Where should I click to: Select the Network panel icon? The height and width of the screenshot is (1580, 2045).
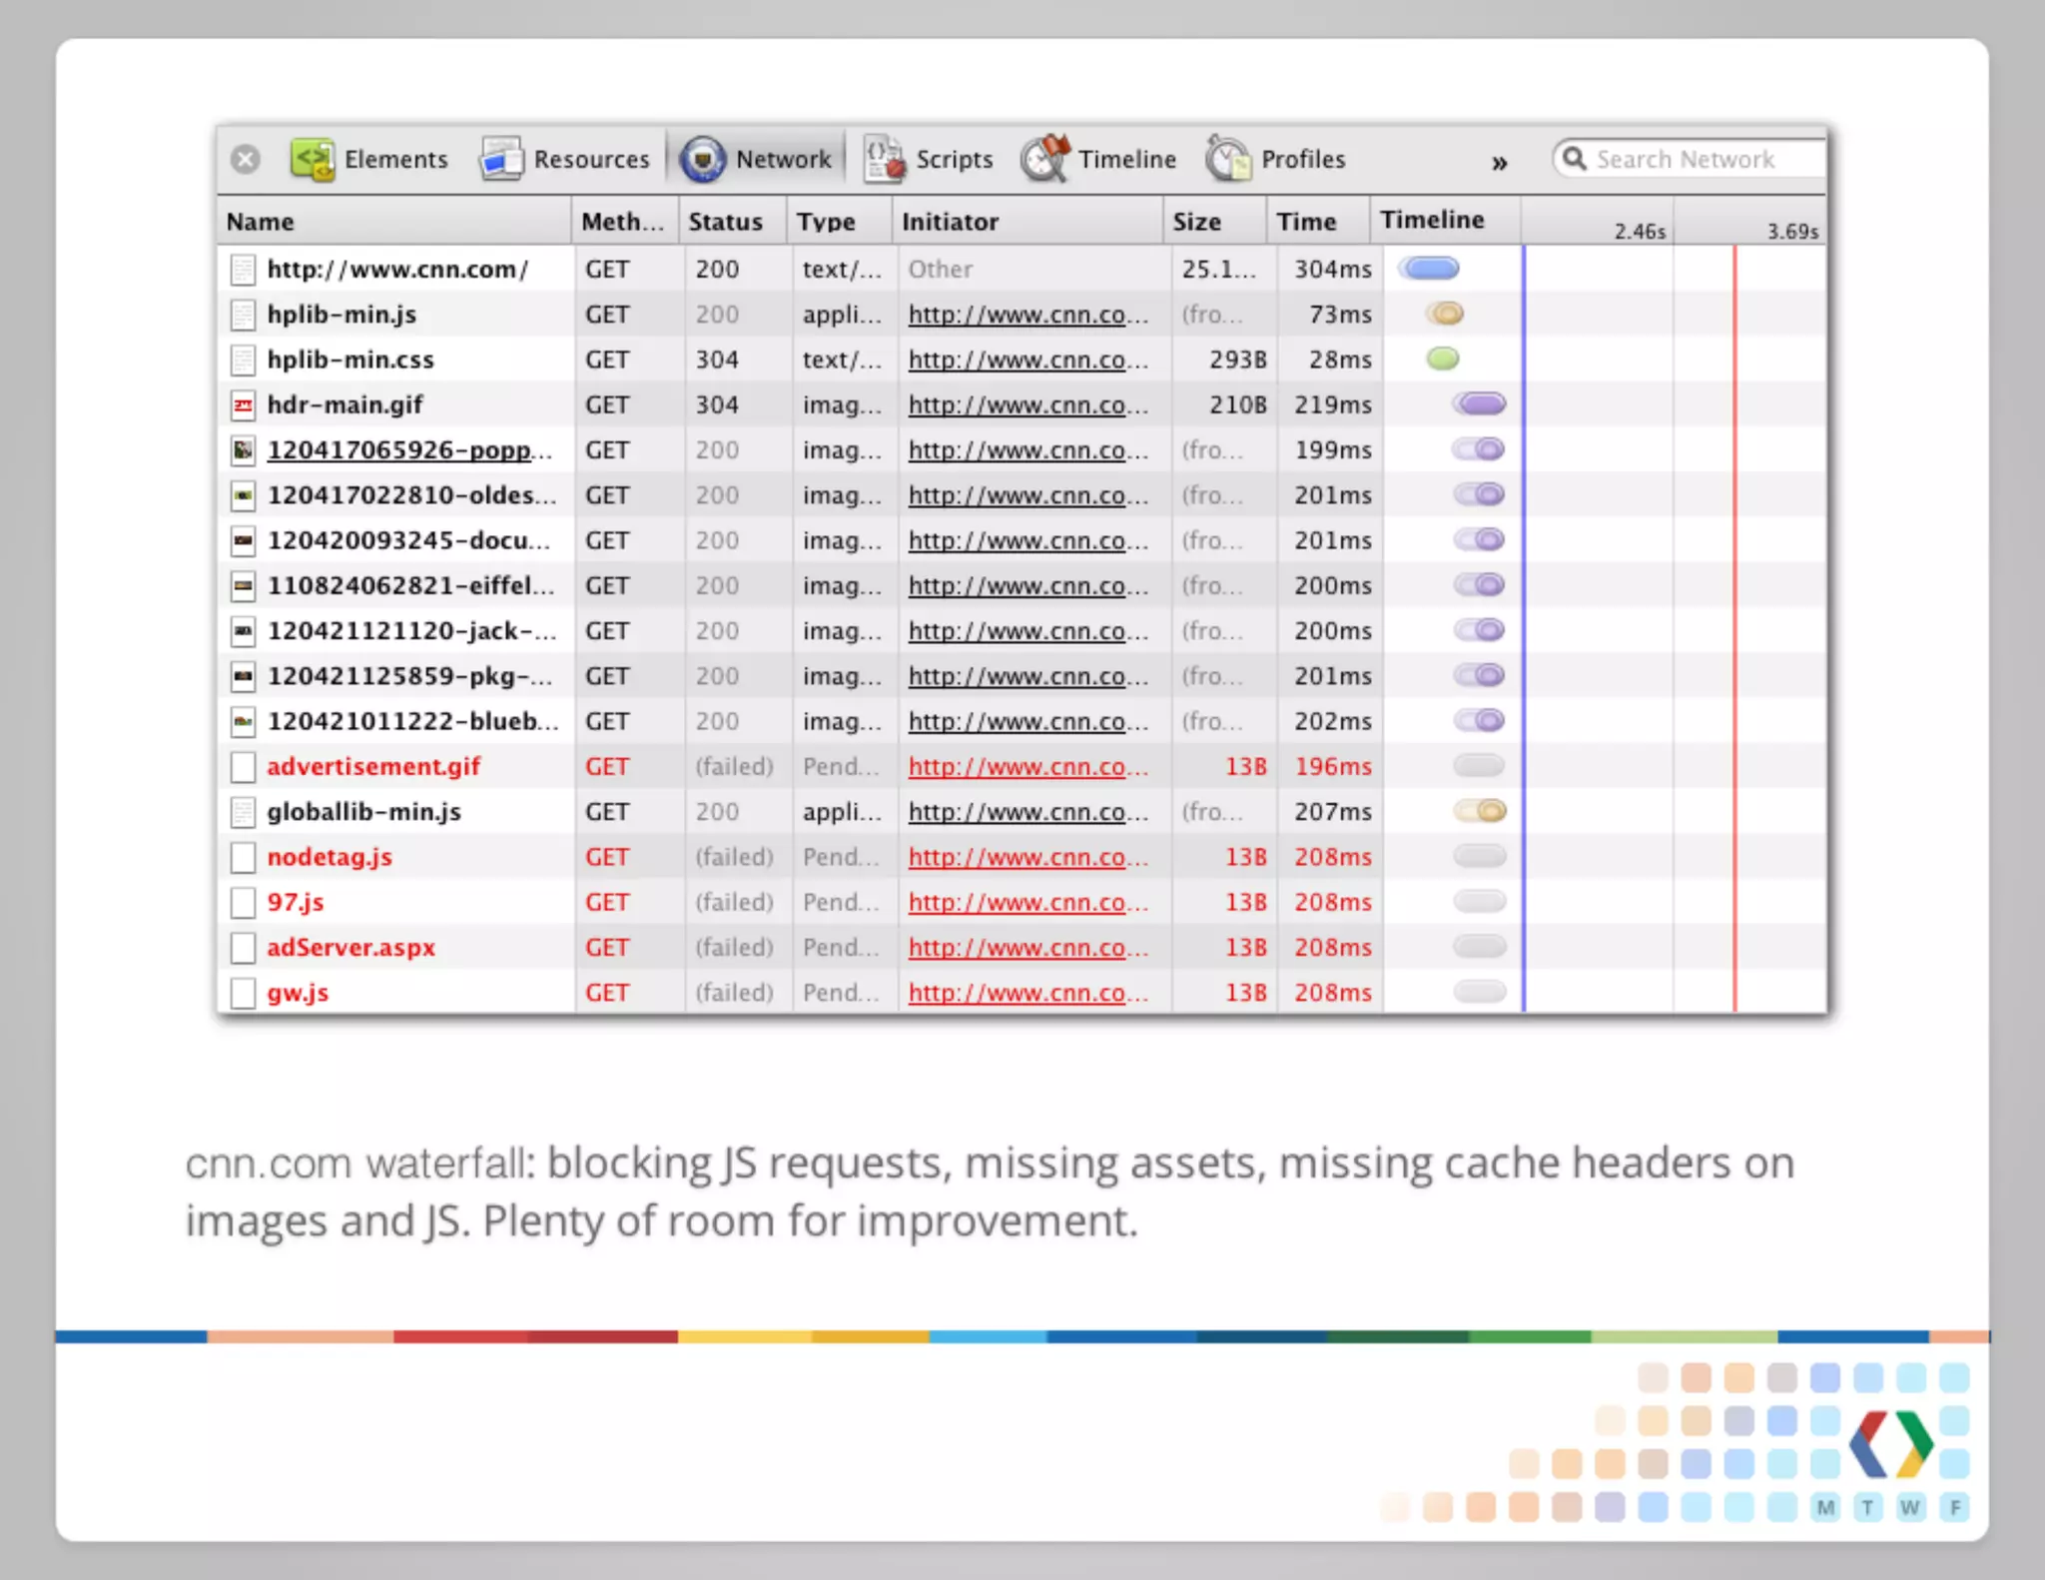pos(703,160)
